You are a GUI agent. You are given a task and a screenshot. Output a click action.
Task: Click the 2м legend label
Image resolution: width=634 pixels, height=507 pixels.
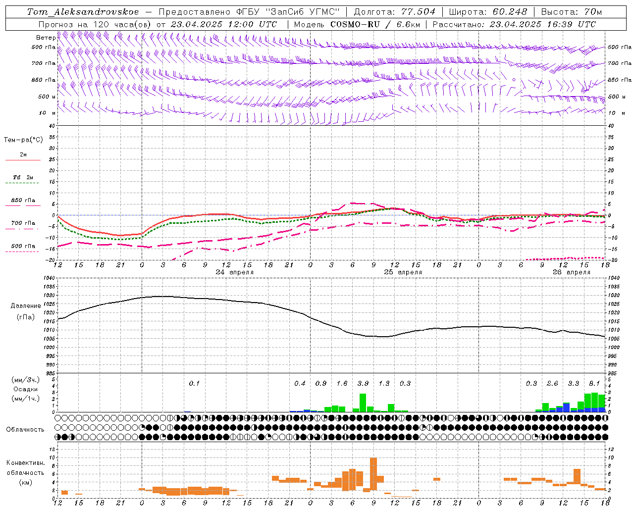(23, 155)
